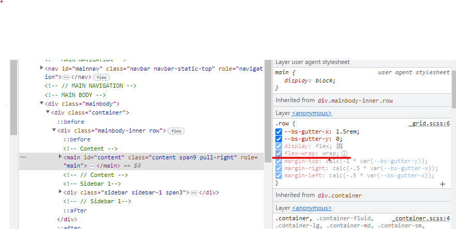The image size is (456, 229).
Task: Click the display: block value in main rule
Action: point(324,80)
